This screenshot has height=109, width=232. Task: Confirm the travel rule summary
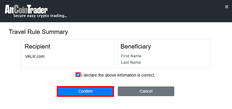coord(85,91)
